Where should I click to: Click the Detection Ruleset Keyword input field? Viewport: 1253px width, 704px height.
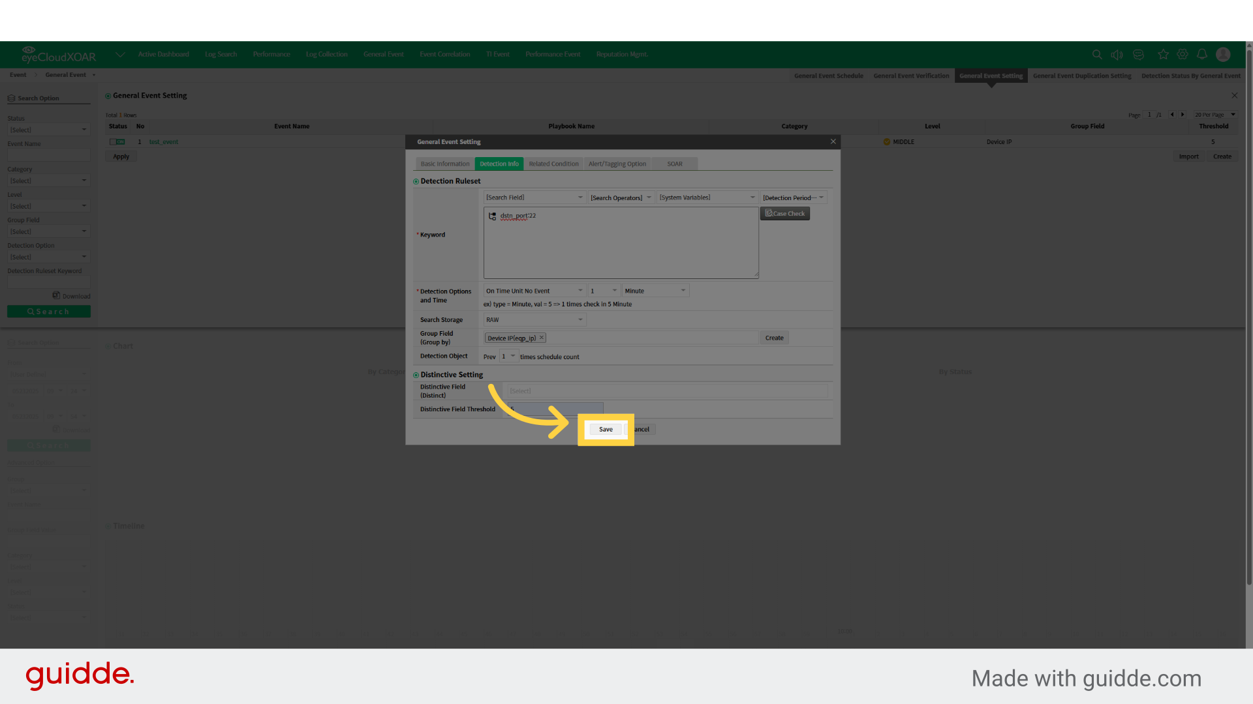click(48, 282)
